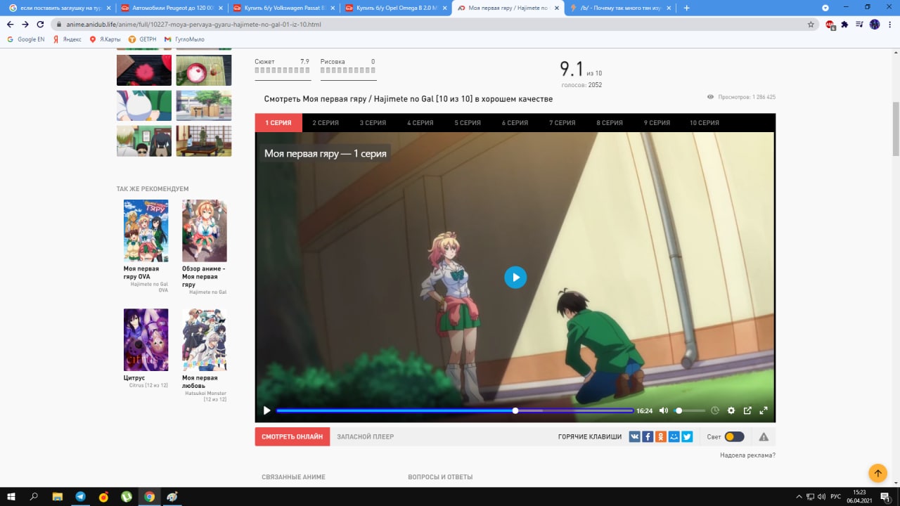
Task: Open Обзор аниме - Моя первая гяру thumbnail
Action: 205,231
